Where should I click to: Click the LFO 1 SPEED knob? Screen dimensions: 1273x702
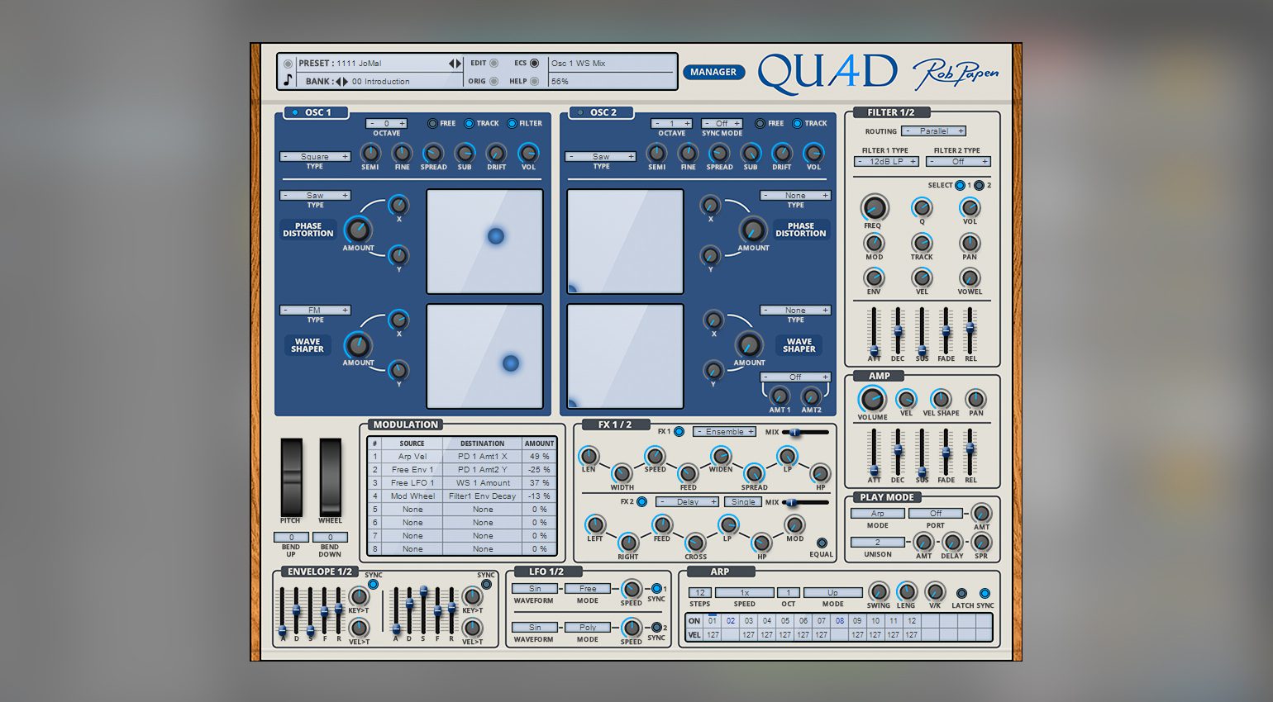click(x=632, y=590)
